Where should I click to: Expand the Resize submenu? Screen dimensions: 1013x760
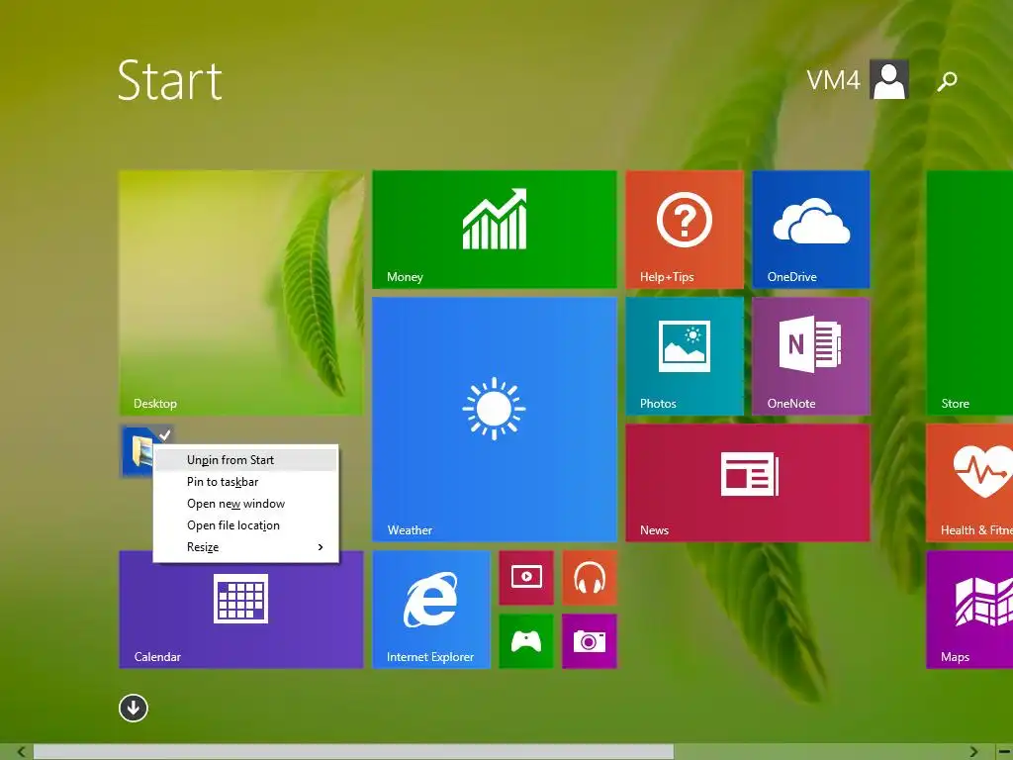point(245,547)
